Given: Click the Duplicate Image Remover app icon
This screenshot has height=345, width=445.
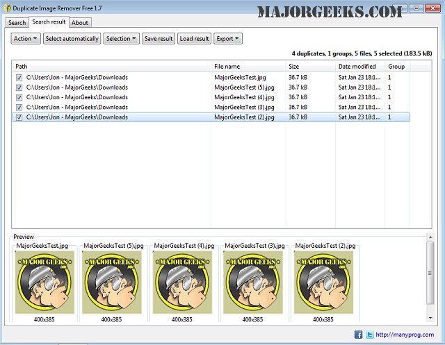Looking at the screenshot, I should (x=7, y=8).
